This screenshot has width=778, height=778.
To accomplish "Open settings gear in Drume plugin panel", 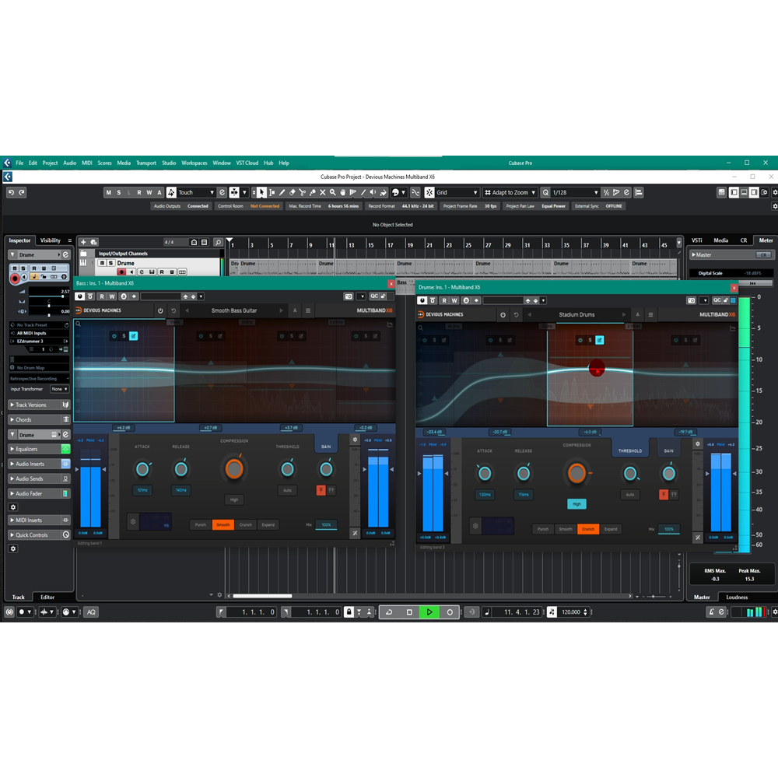I will (697, 443).
